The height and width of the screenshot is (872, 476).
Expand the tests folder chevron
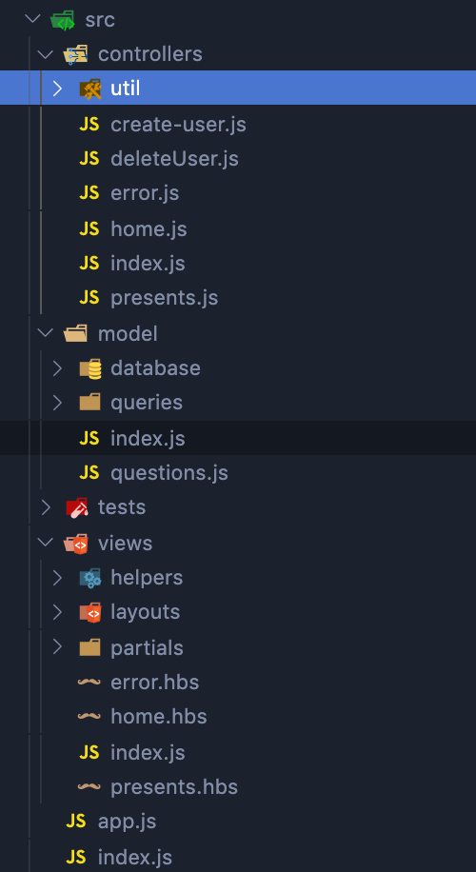(x=45, y=507)
